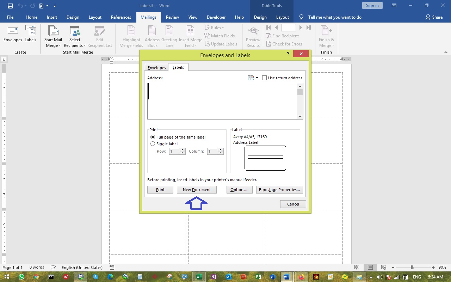Open the Ribbon Display Options icon
The image size is (451, 282).
[394, 6]
